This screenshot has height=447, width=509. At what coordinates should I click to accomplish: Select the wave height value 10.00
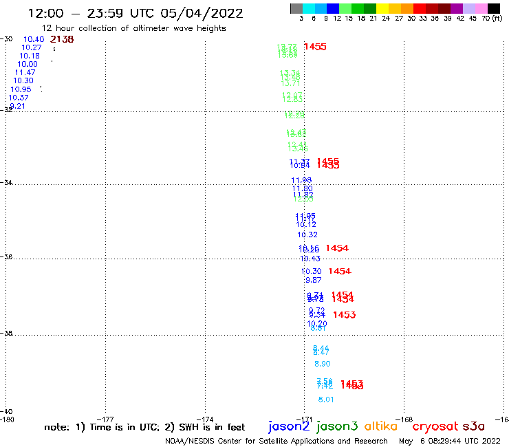pyautogui.click(x=28, y=64)
